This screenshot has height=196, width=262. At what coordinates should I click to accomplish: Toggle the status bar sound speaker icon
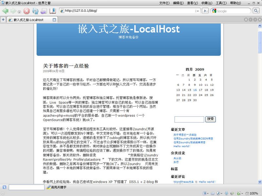[x=232, y=193]
